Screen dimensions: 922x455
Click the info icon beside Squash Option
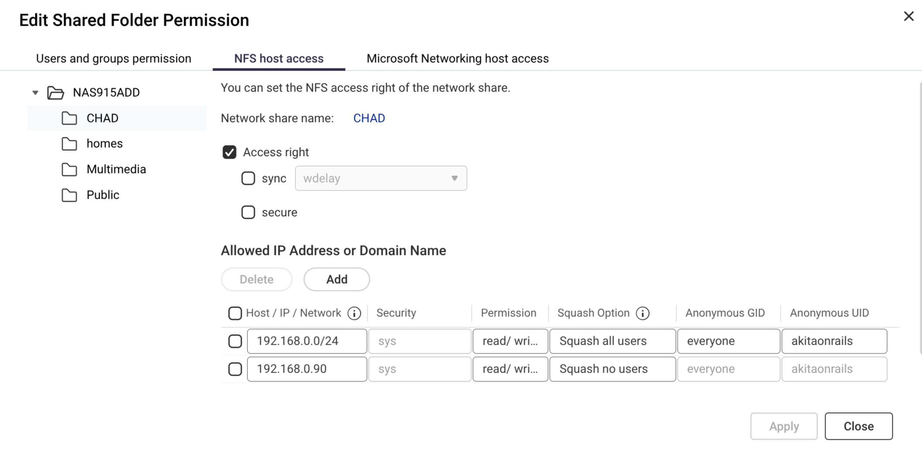click(643, 313)
